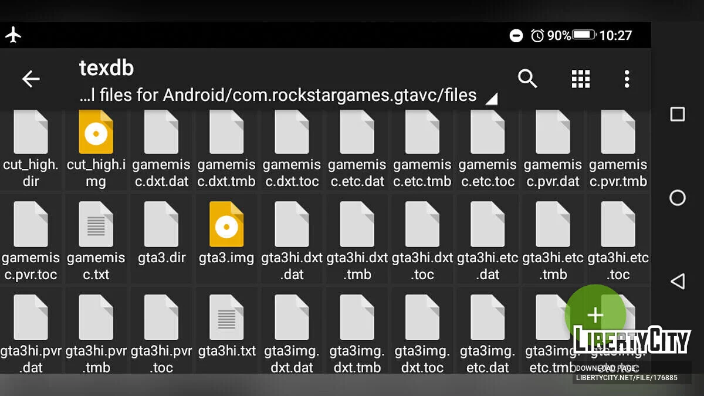Select the gta3hi.etc.toc file

point(618,225)
